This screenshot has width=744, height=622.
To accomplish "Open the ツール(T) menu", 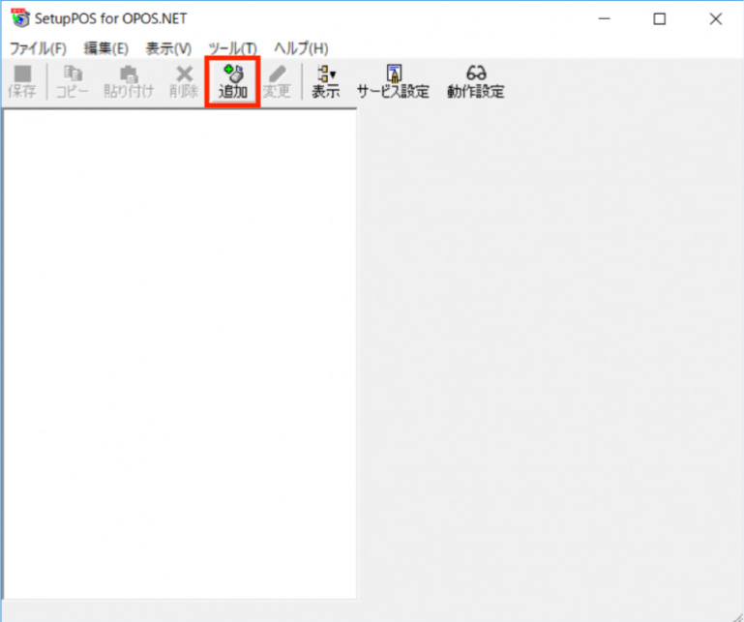I will 232,48.
